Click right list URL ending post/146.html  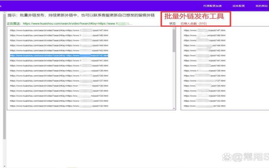pyautogui.click(x=205, y=35)
